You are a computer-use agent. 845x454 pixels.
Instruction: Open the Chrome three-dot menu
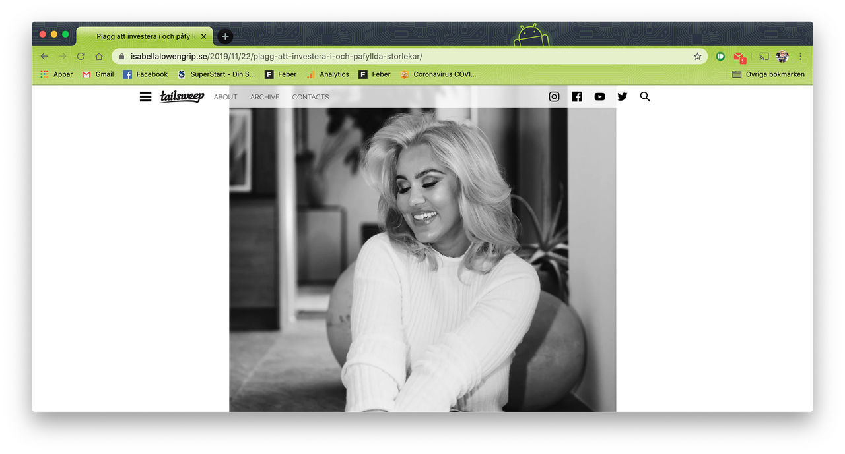click(801, 56)
